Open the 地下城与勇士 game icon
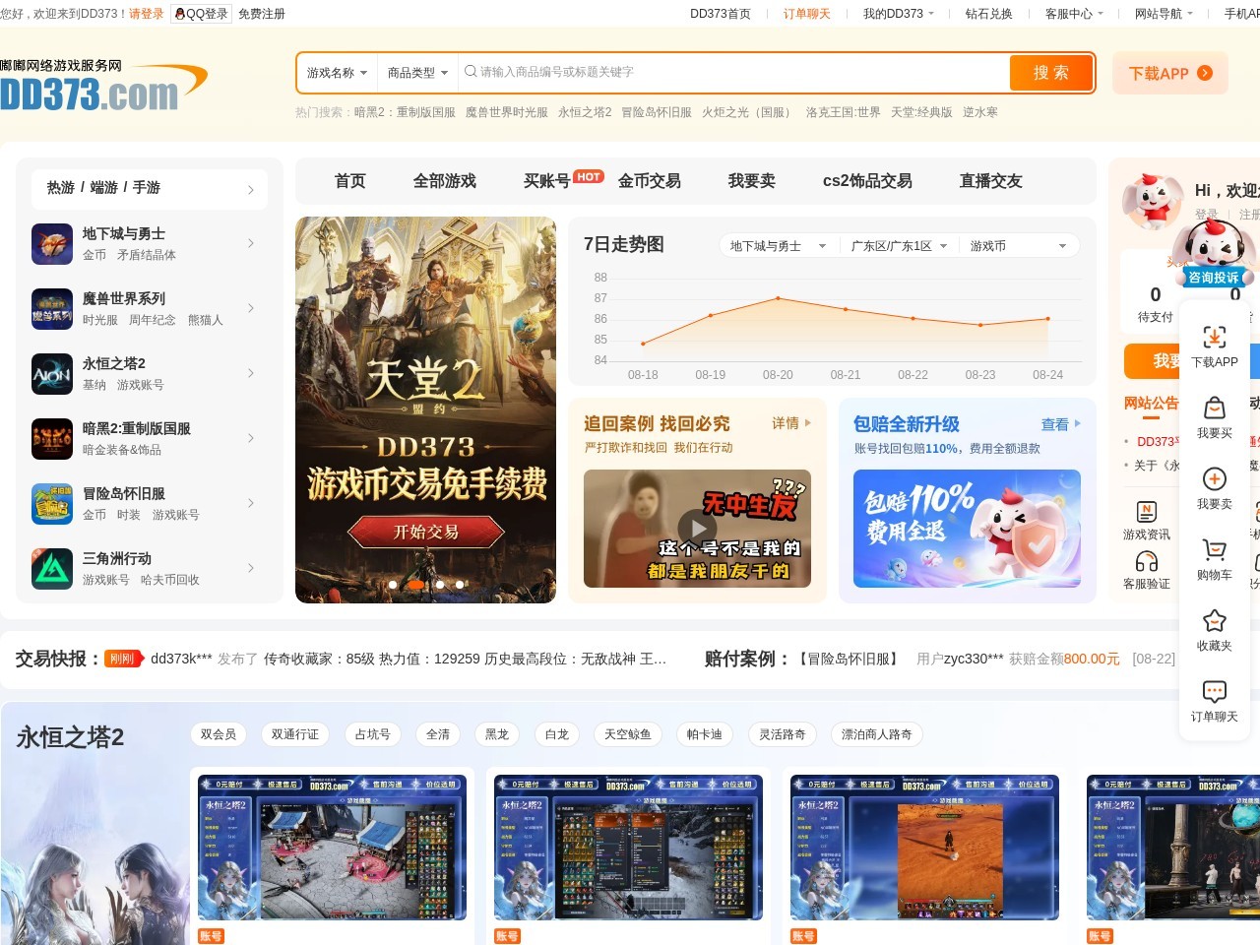Image resolution: width=1260 pixels, height=945 pixels. click(52, 244)
